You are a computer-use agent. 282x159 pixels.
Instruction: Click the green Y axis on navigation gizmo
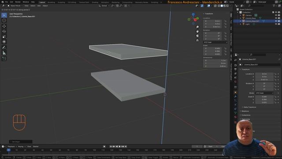tap(197, 18)
